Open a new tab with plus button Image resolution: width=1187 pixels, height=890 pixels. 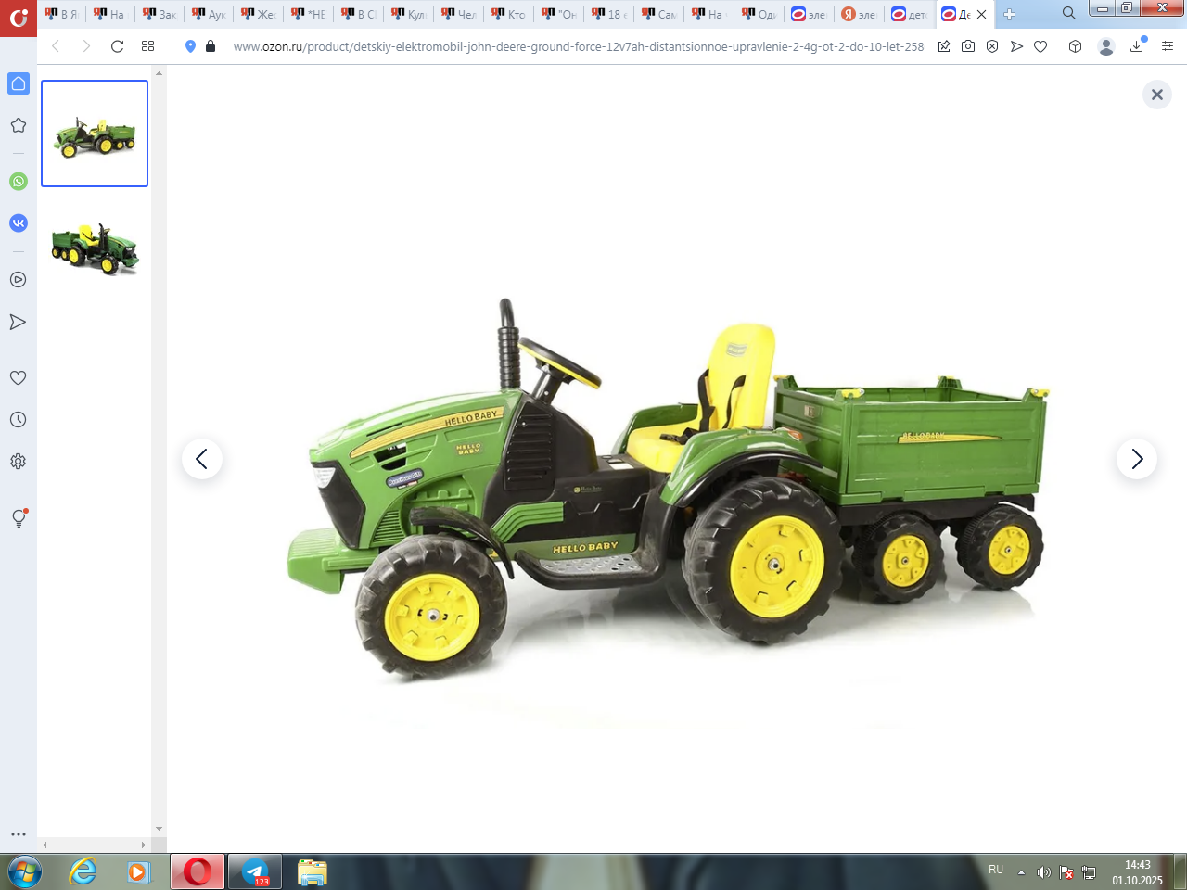1009,14
